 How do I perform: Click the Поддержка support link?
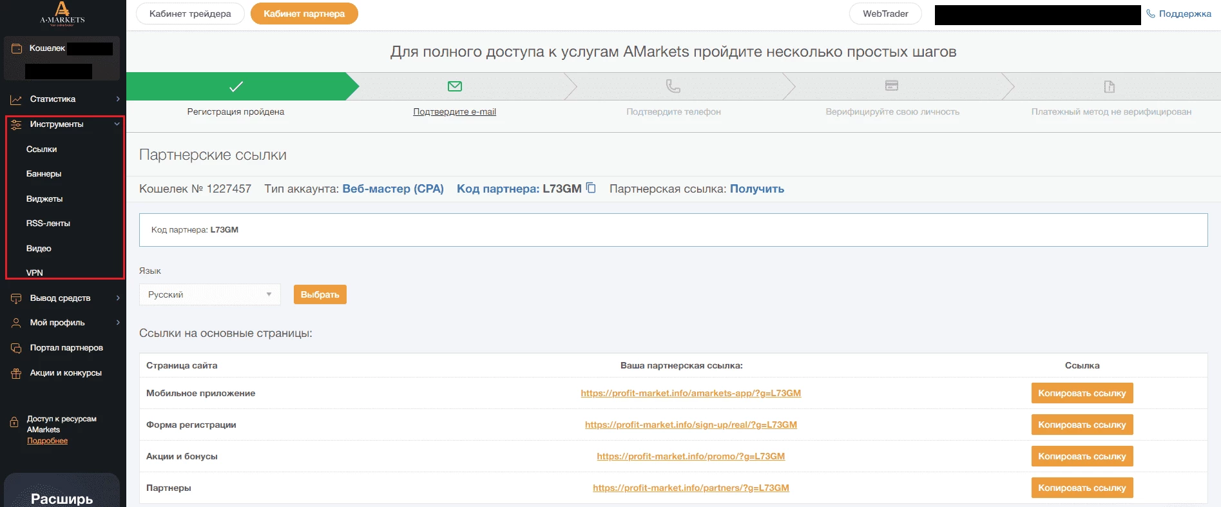(1185, 14)
